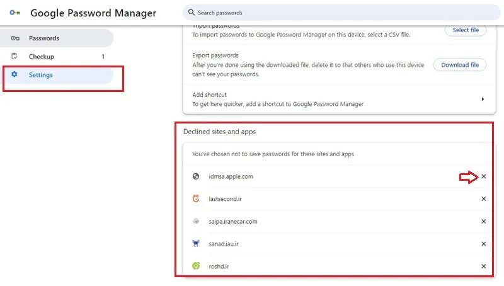The height and width of the screenshot is (286, 504).
Task: Click the sanad.iau.ir blue favicon
Action: click(196, 243)
